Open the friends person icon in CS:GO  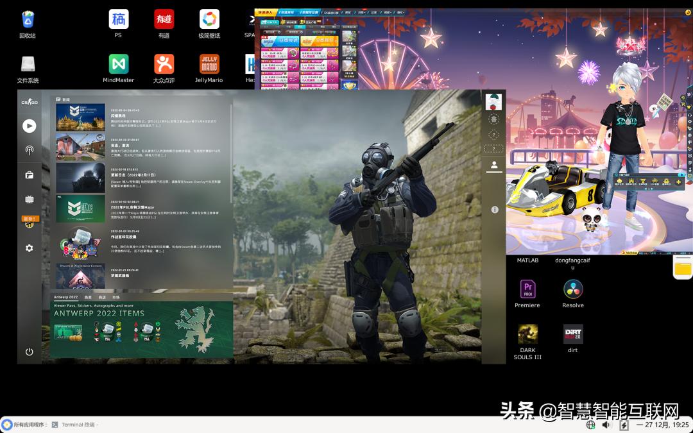pyautogui.click(x=494, y=166)
